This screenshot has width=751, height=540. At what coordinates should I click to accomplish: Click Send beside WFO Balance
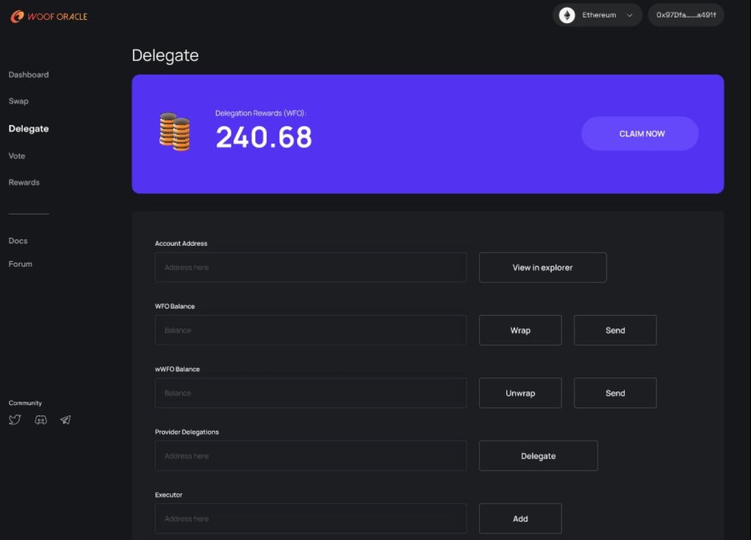[x=615, y=330]
